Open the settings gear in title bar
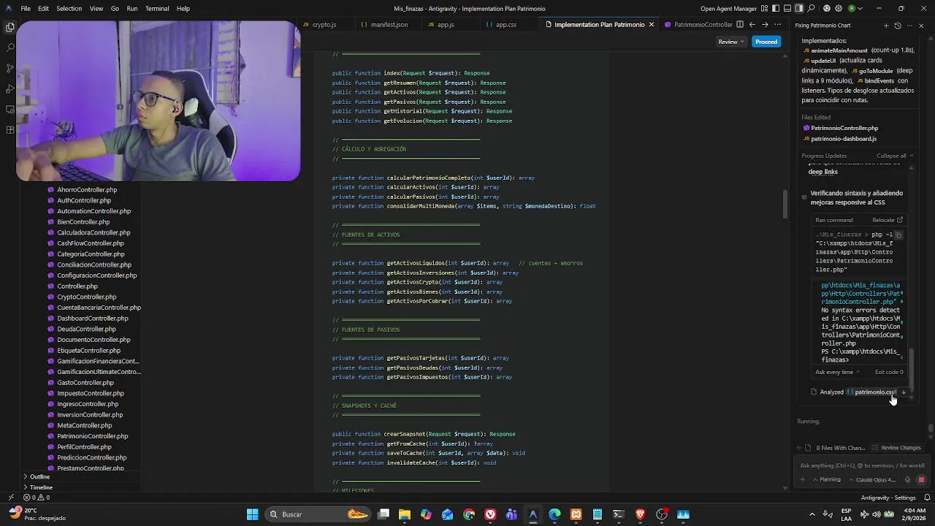935x526 pixels. (839, 9)
